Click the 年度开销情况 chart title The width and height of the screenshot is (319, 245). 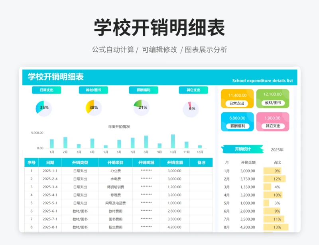click(119, 127)
